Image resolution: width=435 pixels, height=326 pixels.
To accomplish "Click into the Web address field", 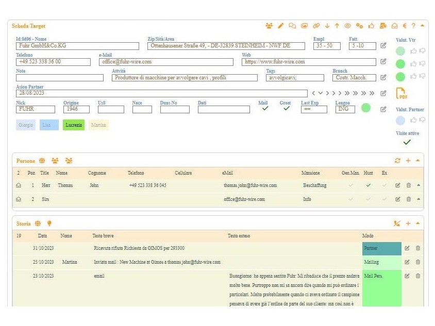I will coord(309,61).
